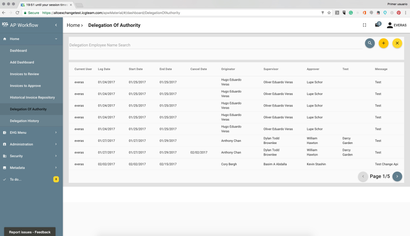The height and width of the screenshot is (236, 410).
Task: Click cancel date 02/02/2017 cell
Action: point(199,153)
